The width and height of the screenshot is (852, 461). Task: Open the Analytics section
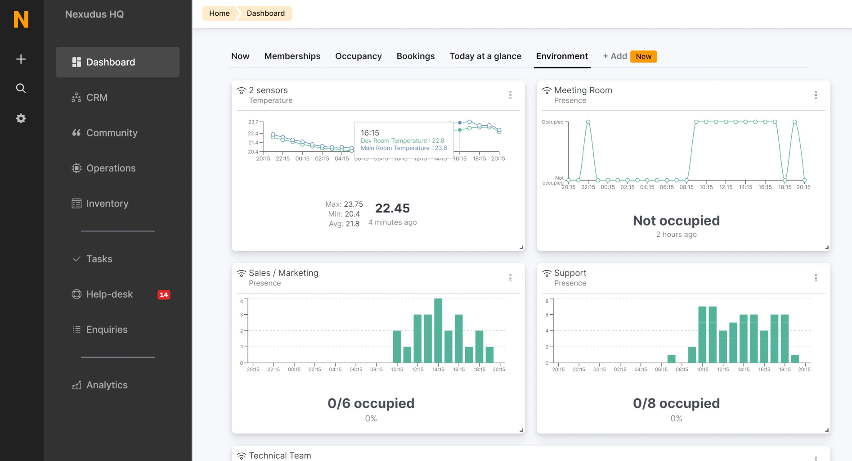[x=107, y=385]
